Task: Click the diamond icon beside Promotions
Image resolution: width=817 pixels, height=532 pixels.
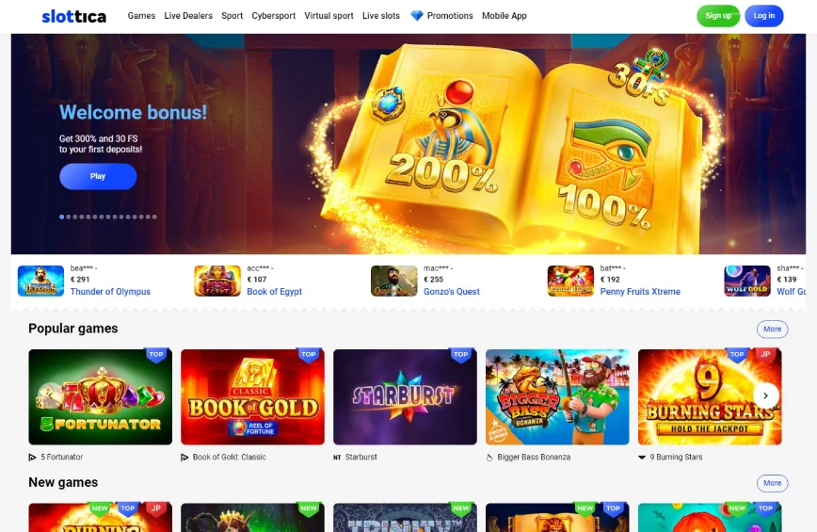Action: pyautogui.click(x=417, y=16)
